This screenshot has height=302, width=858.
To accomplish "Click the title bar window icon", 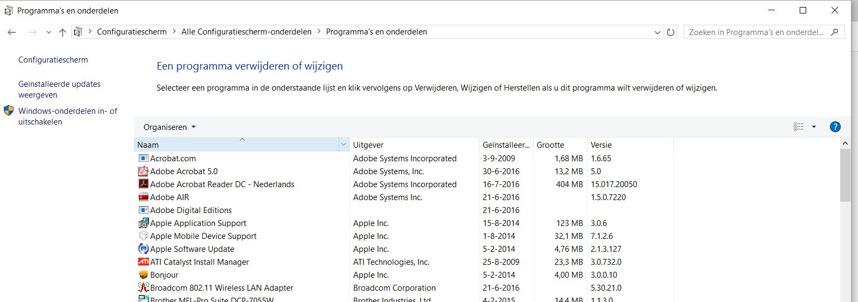I will 9,10.
